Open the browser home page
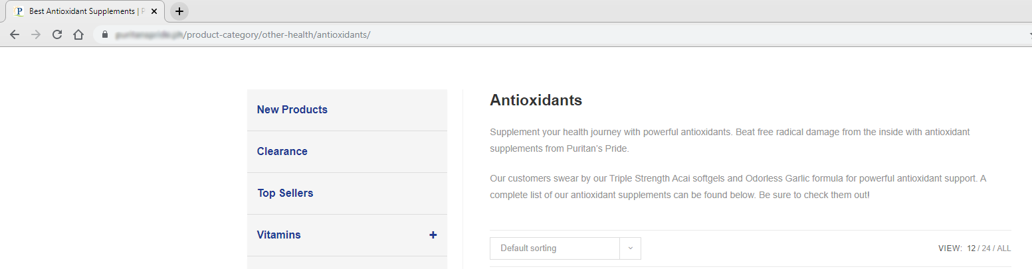The image size is (1032, 269). pyautogui.click(x=78, y=34)
